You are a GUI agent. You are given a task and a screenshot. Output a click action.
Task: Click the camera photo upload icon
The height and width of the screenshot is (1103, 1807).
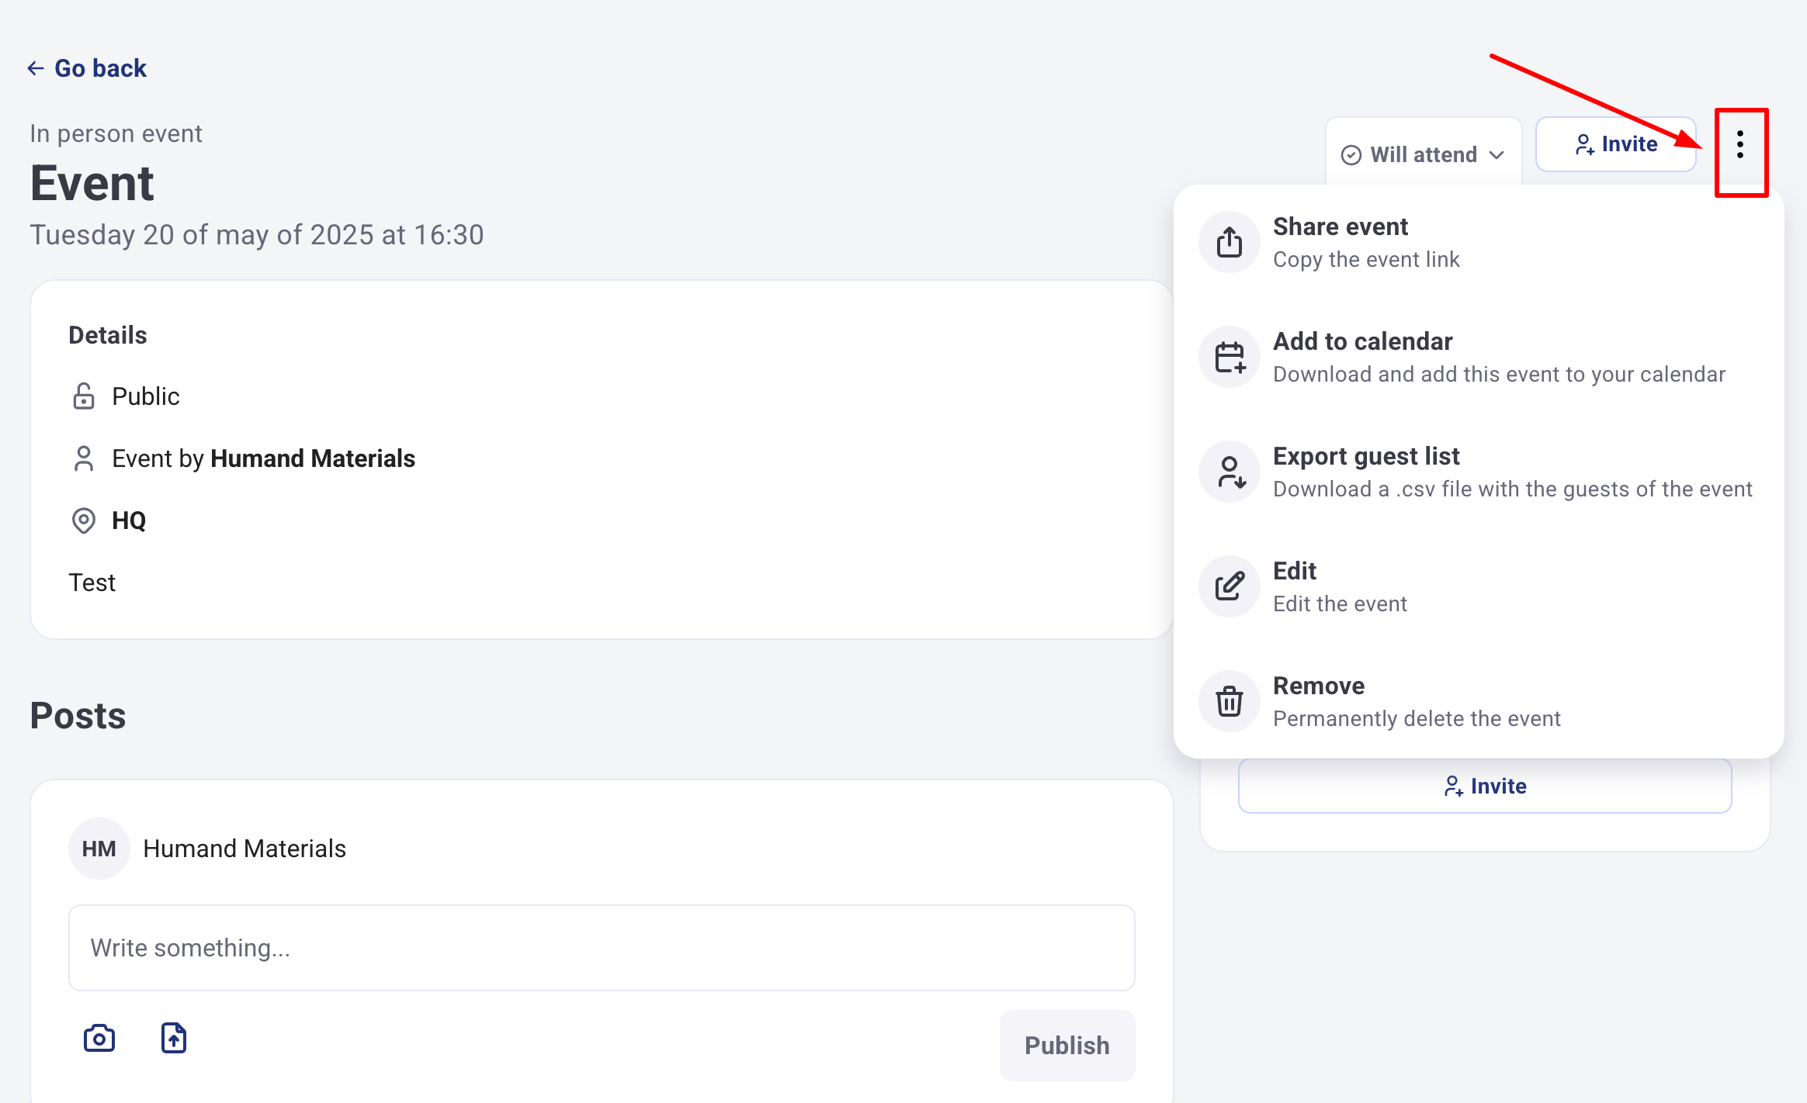click(x=99, y=1038)
